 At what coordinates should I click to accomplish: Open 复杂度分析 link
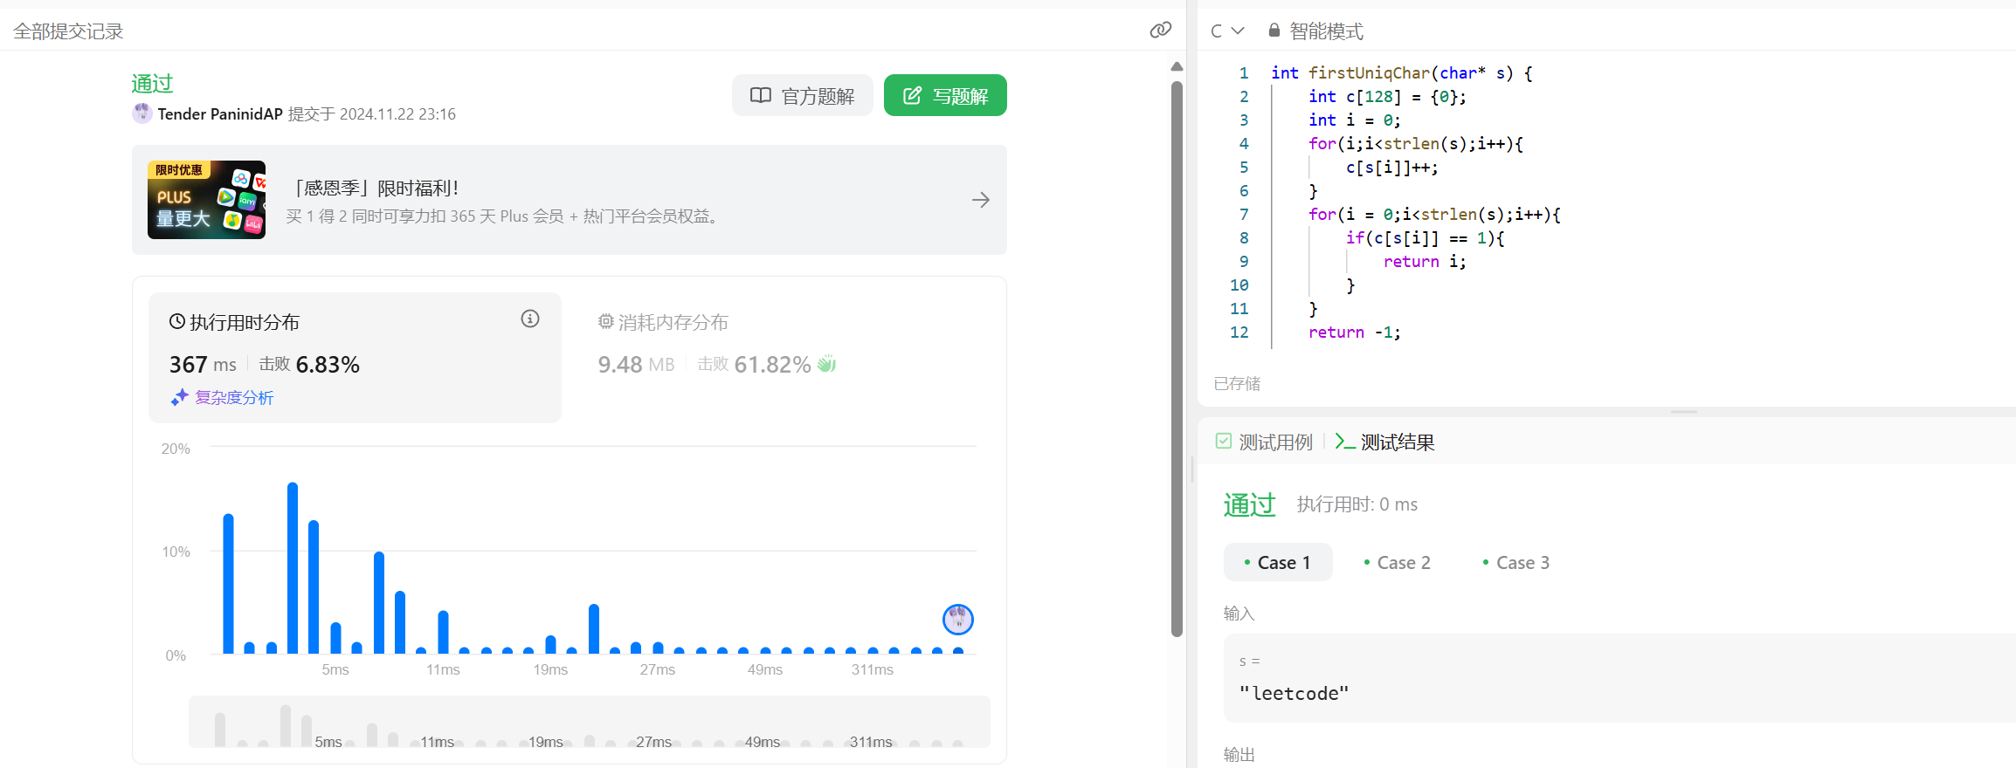(234, 398)
